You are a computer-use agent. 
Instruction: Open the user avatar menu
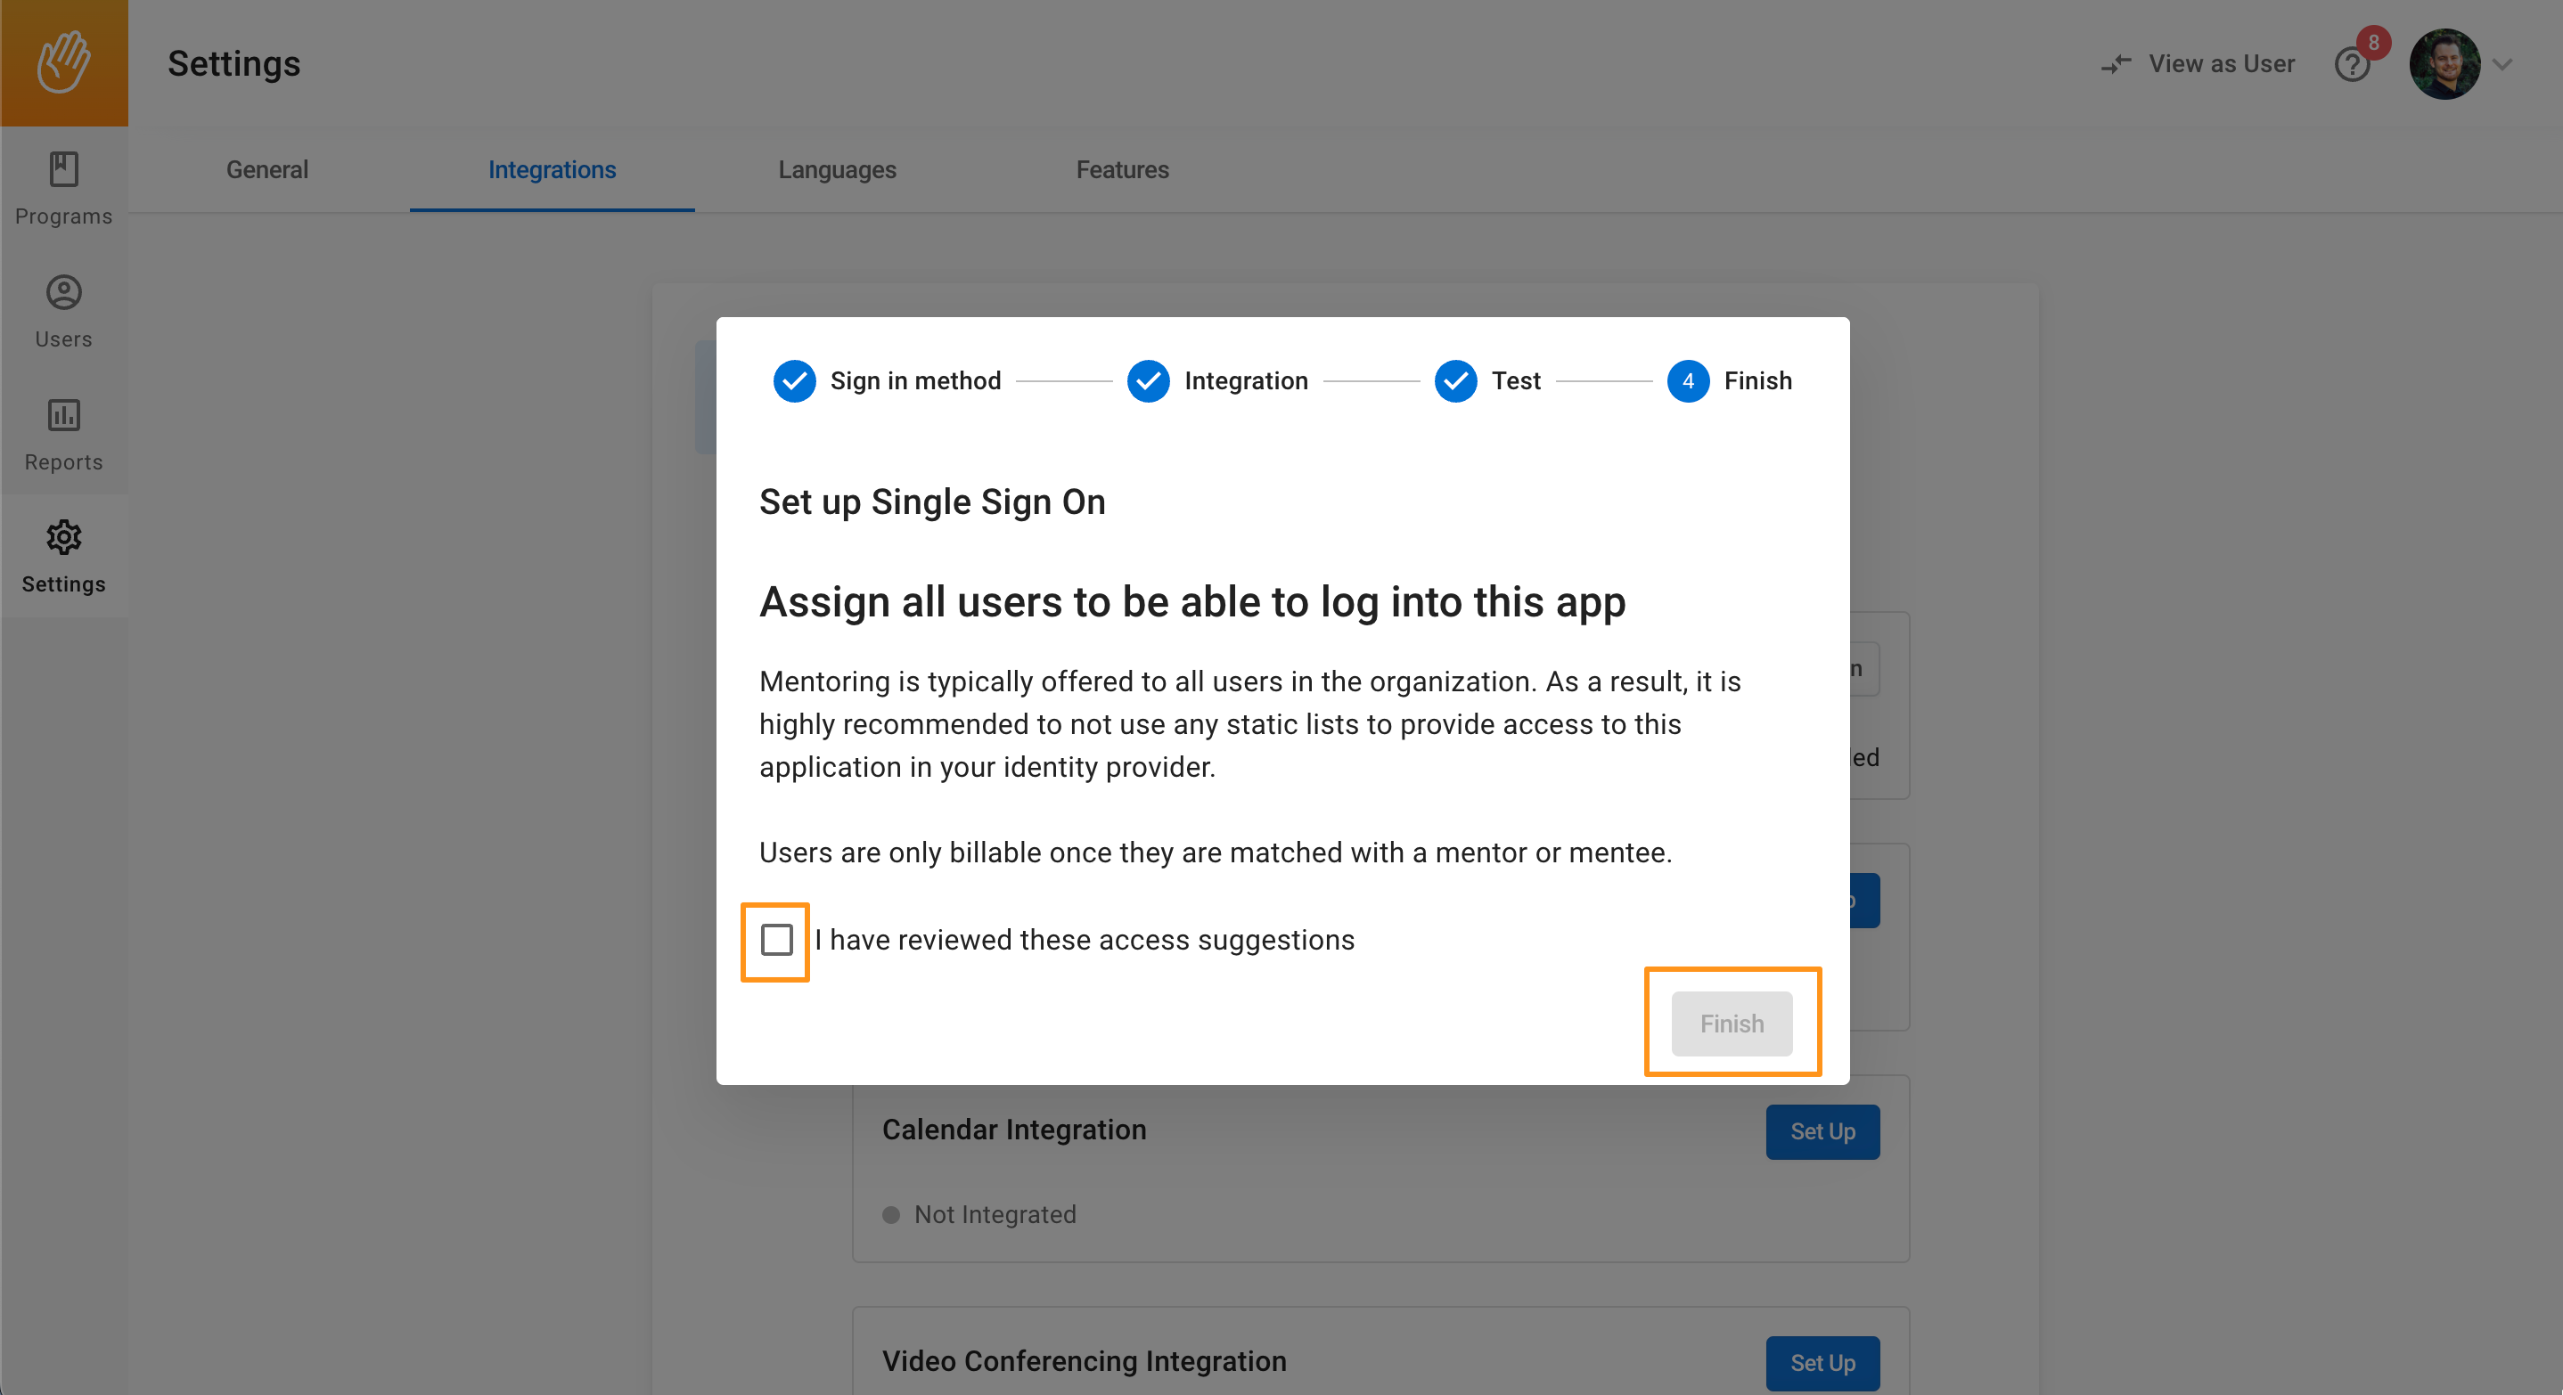point(2444,65)
